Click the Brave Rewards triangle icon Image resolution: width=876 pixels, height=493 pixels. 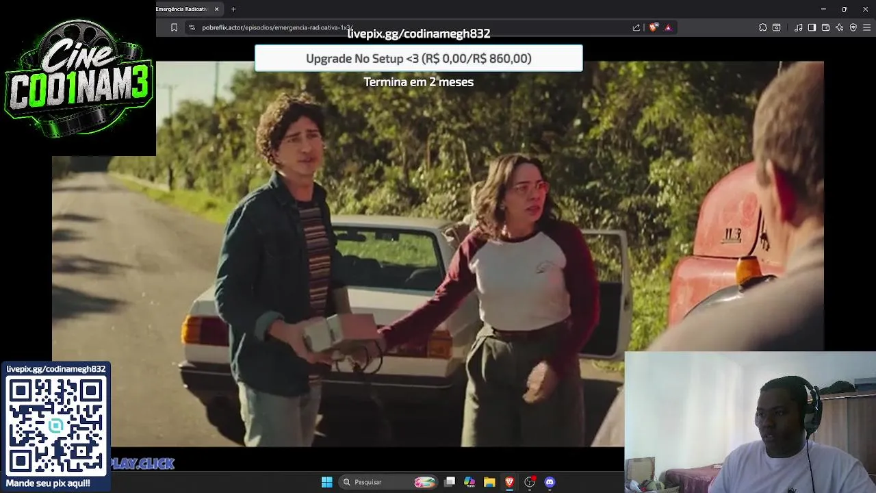click(668, 27)
